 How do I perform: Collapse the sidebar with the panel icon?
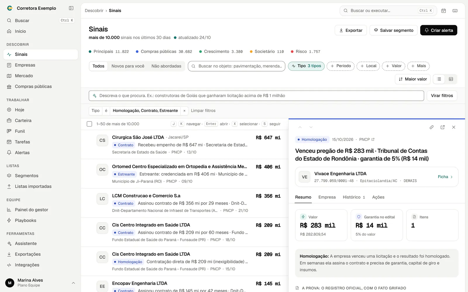click(x=71, y=8)
